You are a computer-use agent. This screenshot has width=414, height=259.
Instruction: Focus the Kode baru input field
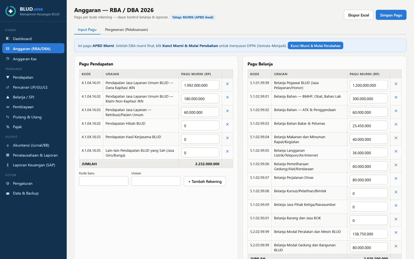point(104,181)
